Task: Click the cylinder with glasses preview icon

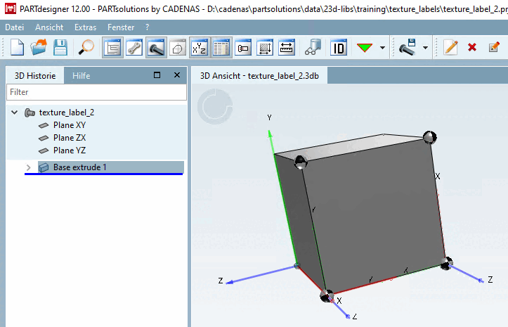Action: point(313,48)
